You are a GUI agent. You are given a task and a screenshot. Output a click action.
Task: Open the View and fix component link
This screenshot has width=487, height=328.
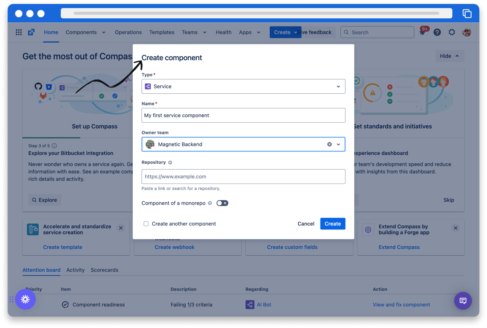point(402,304)
